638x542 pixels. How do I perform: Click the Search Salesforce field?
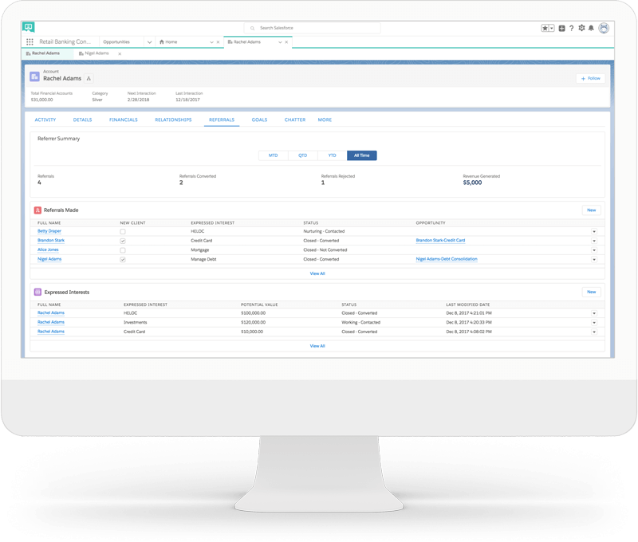[x=312, y=28]
